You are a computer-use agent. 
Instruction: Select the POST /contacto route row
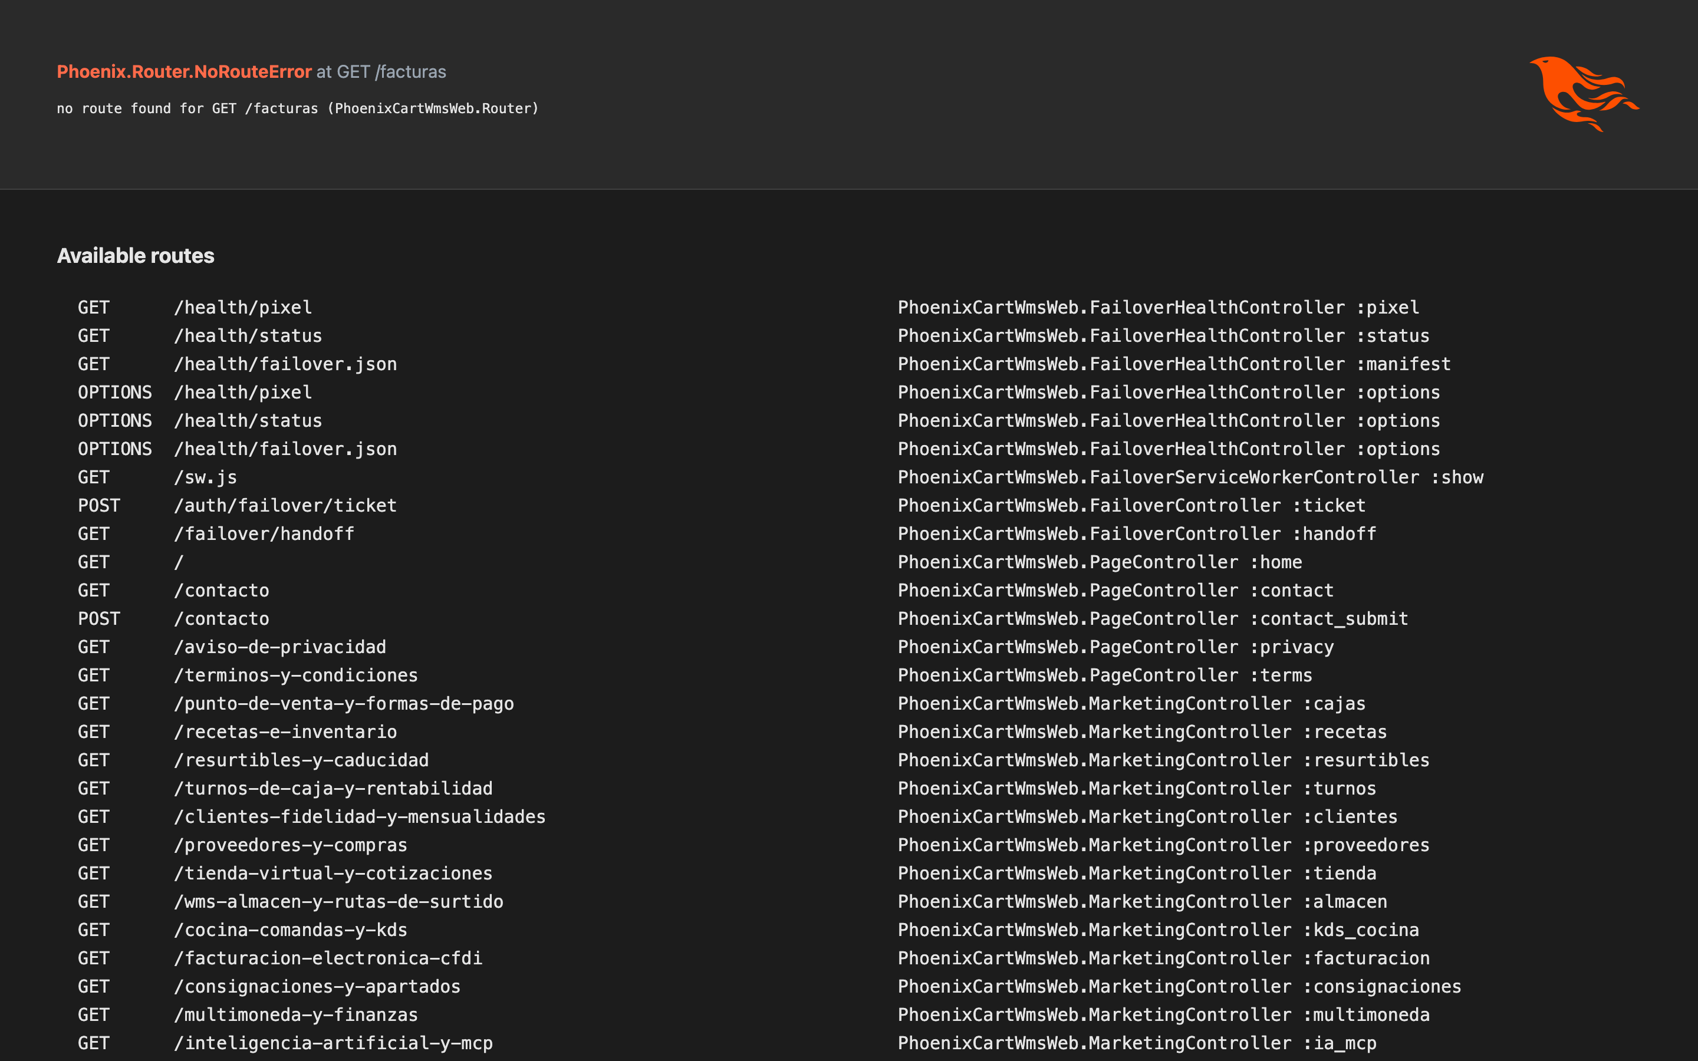click(x=849, y=619)
